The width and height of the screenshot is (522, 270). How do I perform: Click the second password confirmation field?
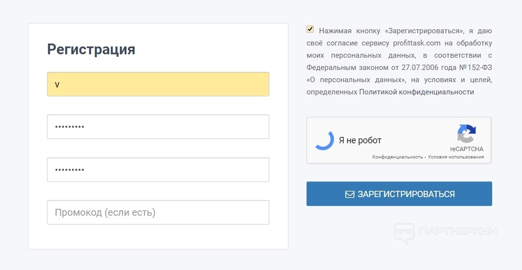pos(158,170)
